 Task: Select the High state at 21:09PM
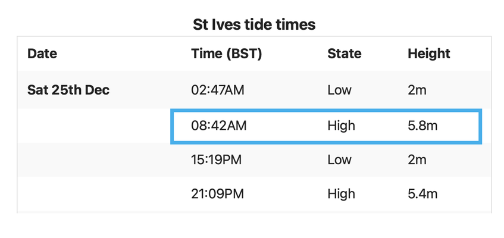342,194
